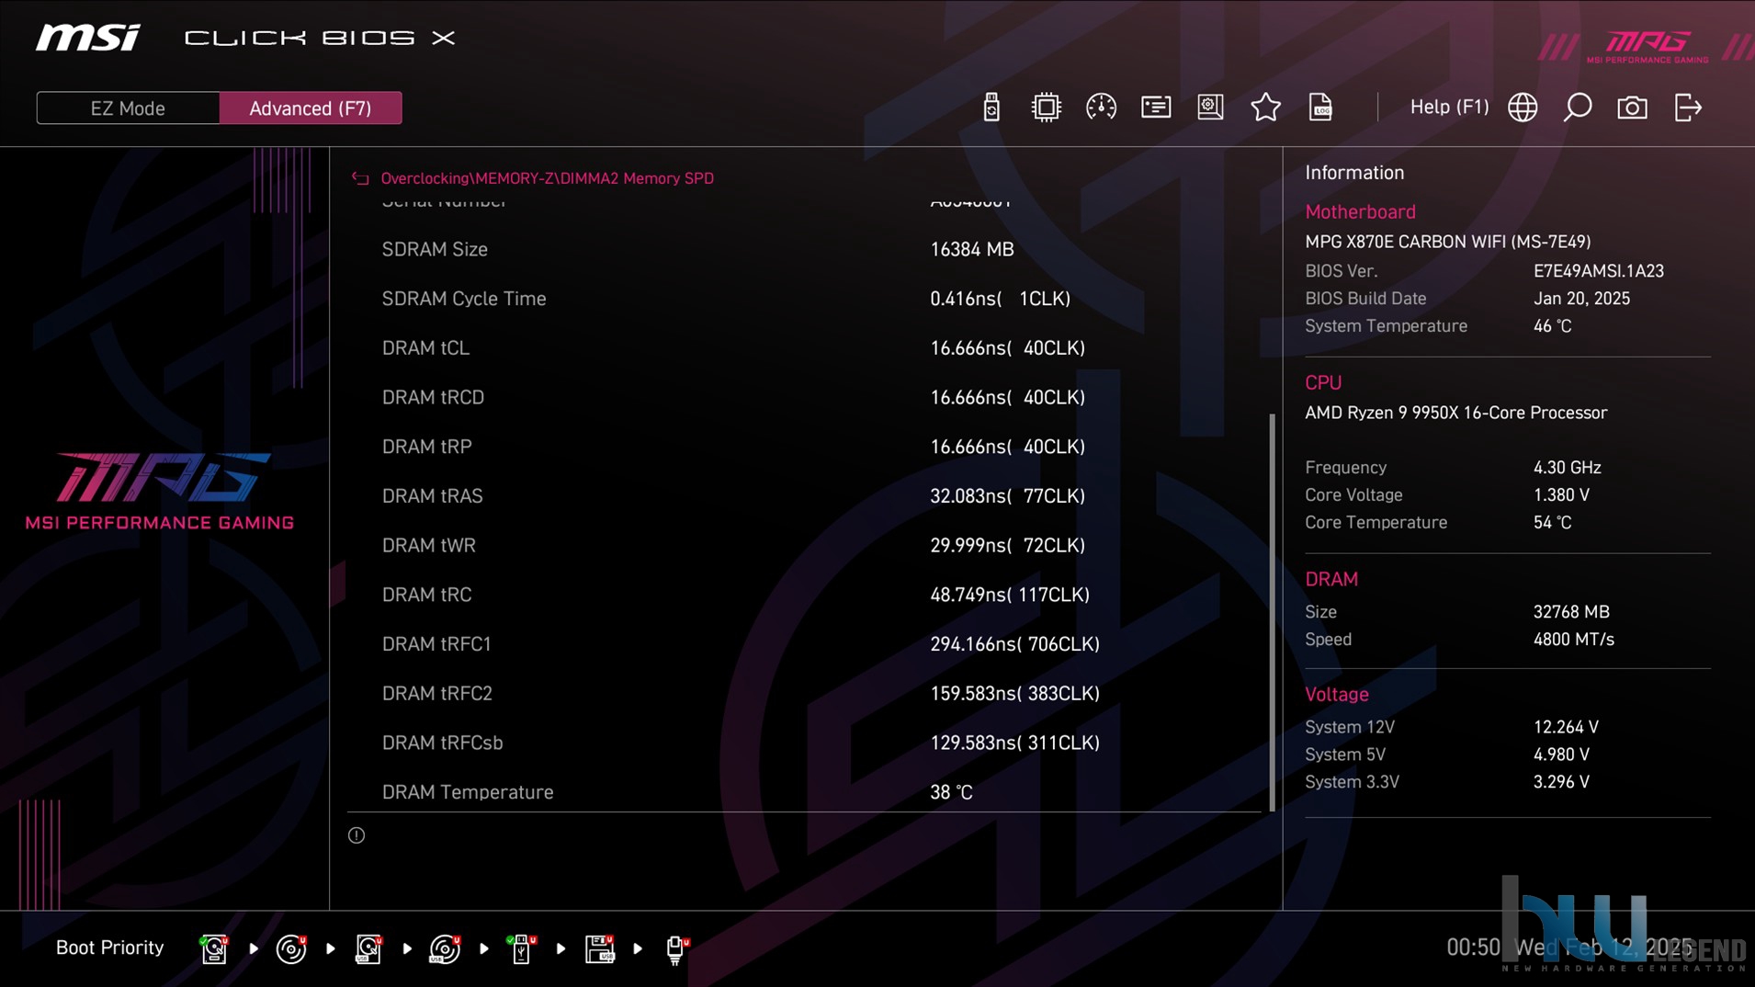
Task: Click the BIOS Build Date Jan 20, 2025
Action: [1581, 299]
